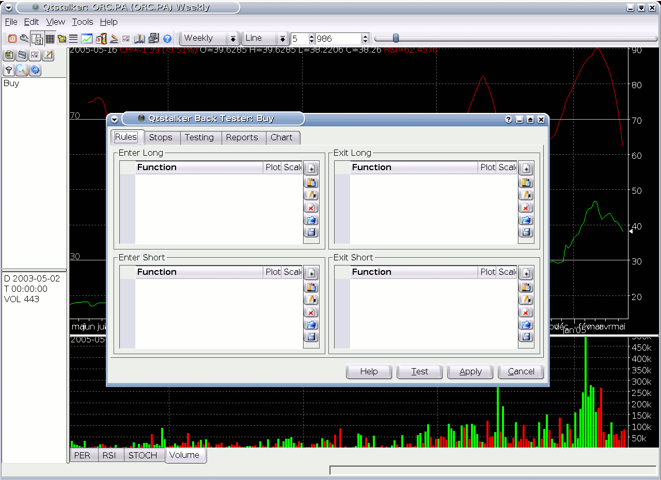Image resolution: width=661 pixels, height=480 pixels.
Task: Click the new rule icon in Enter Long
Action: pyautogui.click(x=311, y=169)
